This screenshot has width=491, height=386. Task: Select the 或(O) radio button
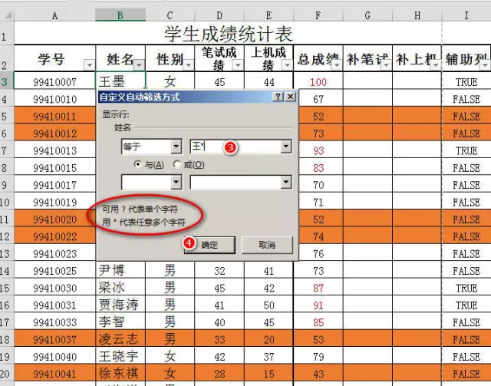(177, 164)
